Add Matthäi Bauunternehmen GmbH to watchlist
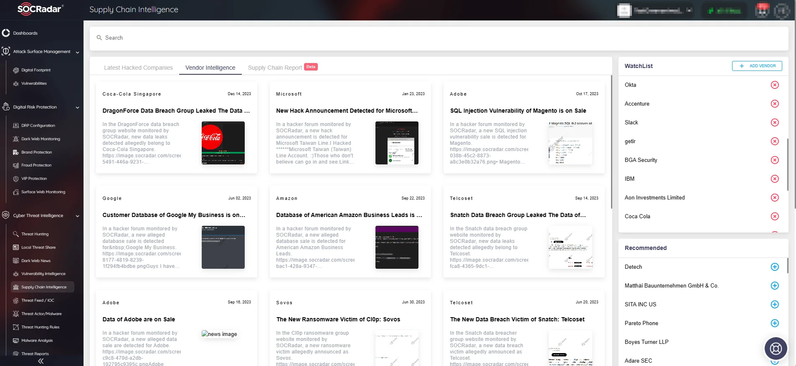The width and height of the screenshot is (796, 366). coord(775,286)
